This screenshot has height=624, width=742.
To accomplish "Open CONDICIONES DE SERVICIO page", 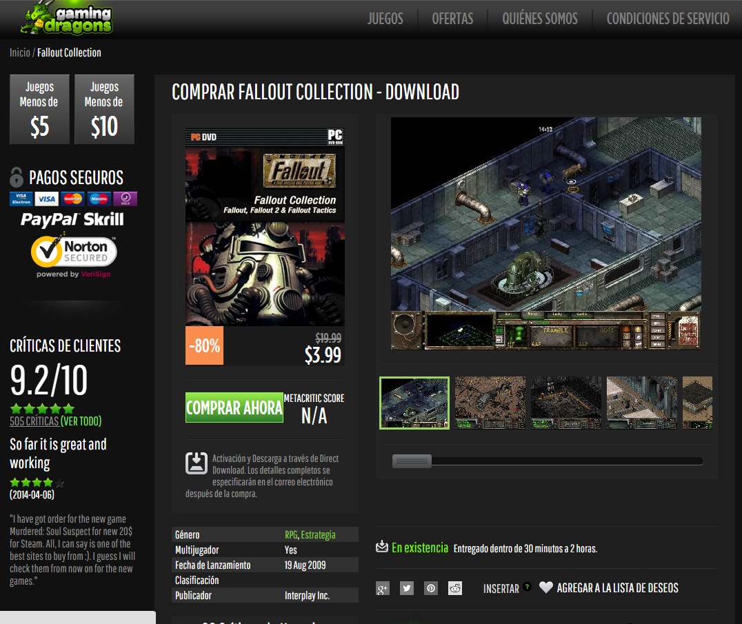I will coord(668,19).
